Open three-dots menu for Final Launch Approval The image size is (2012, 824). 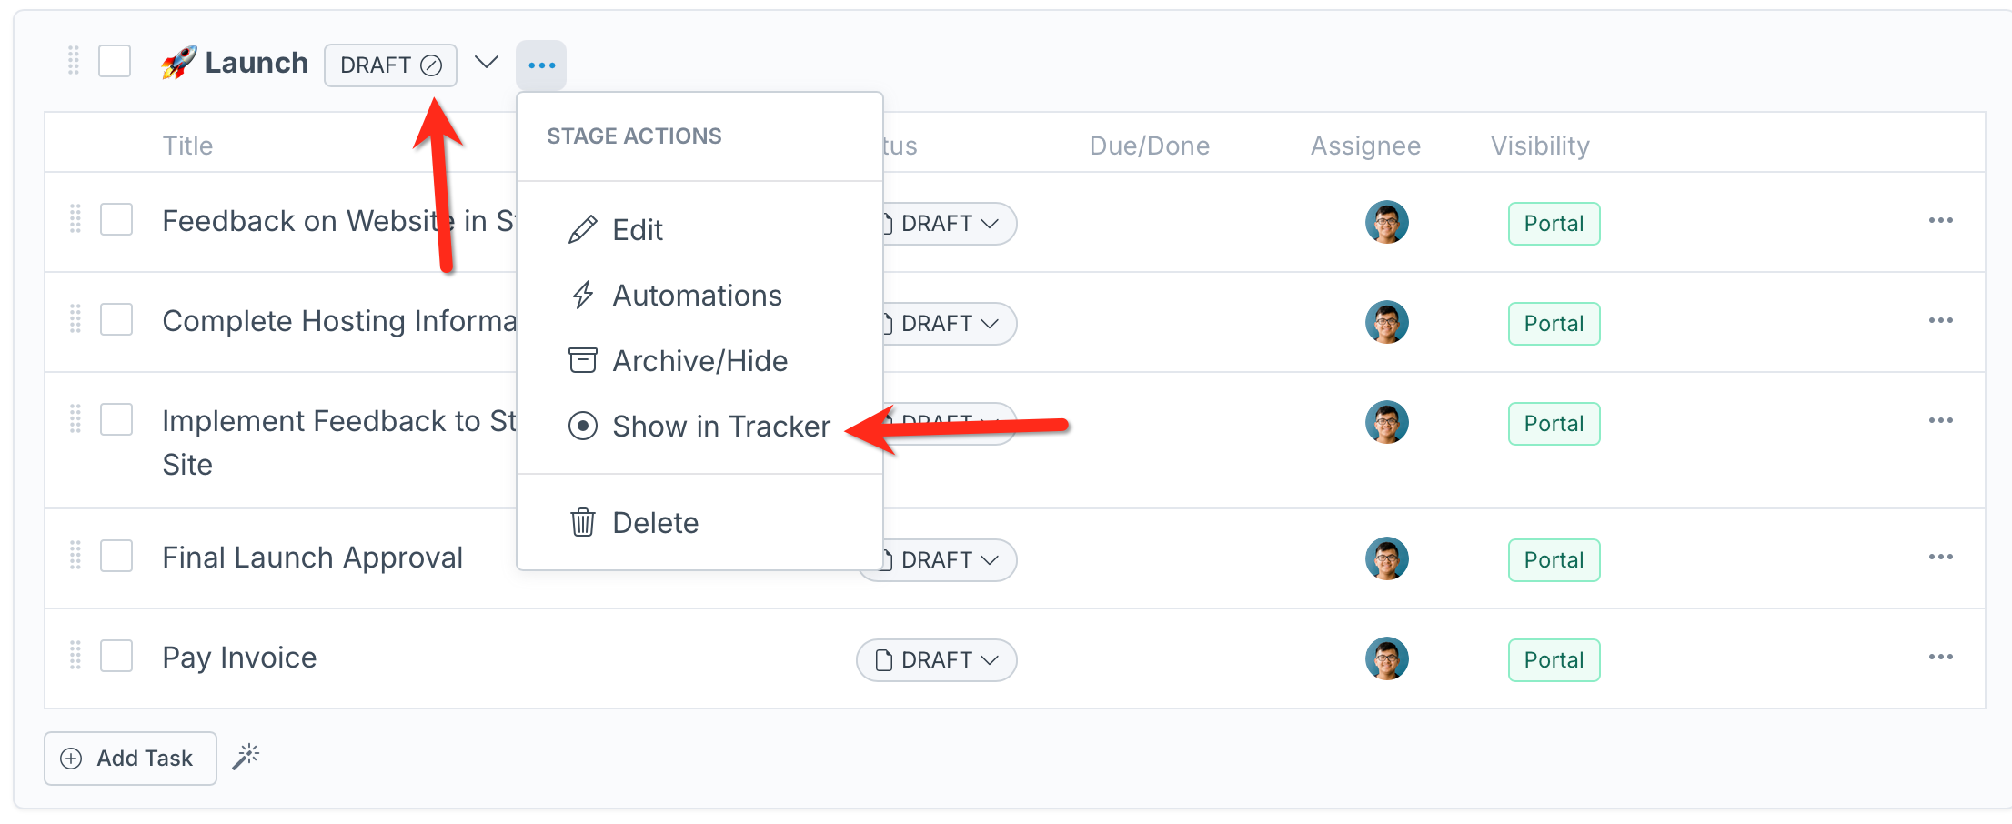[x=1940, y=558]
